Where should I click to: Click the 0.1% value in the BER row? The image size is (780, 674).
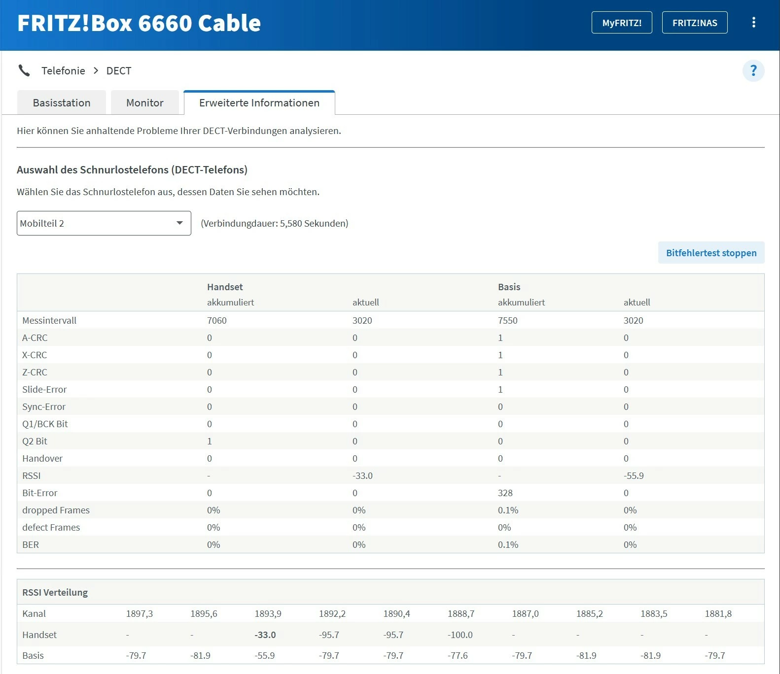[x=508, y=544]
